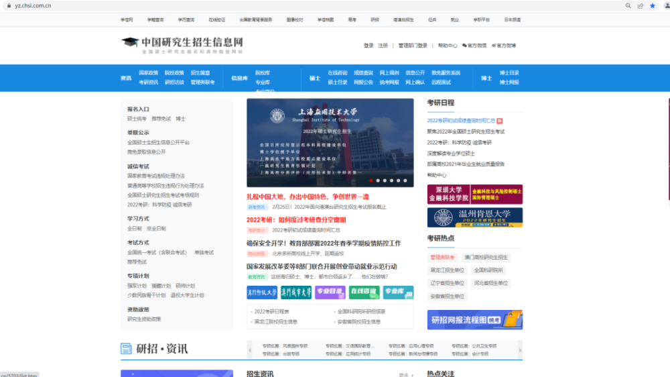Viewport: 670px width, 377px height.
Task: Open 全国硕士生招生信息公开平台 link
Action: click(x=158, y=142)
